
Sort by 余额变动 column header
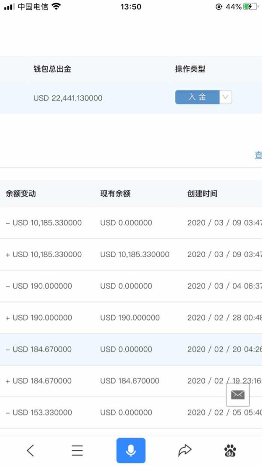click(21, 194)
